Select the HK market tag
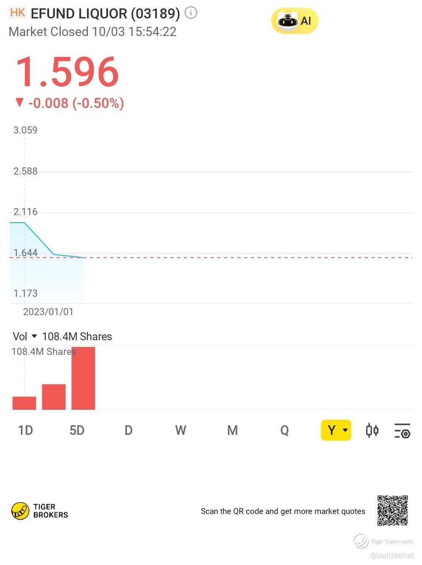 click(x=18, y=13)
